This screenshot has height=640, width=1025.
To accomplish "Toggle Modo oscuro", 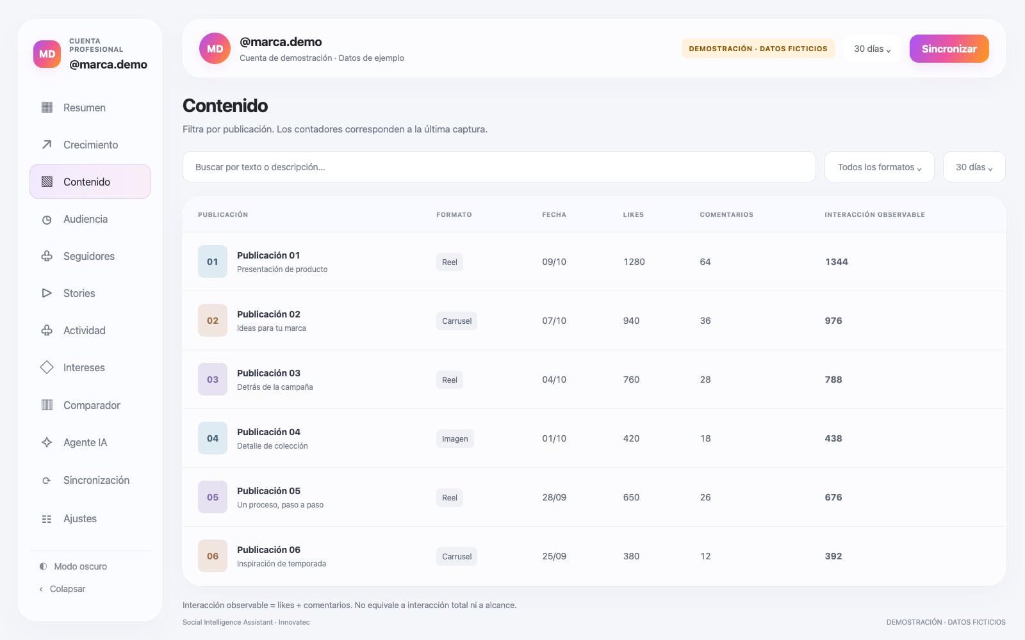I will pyautogui.click(x=73, y=566).
